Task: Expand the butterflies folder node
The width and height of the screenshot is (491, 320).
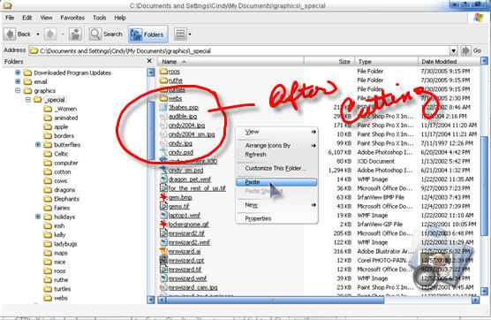Action: pos(38,145)
